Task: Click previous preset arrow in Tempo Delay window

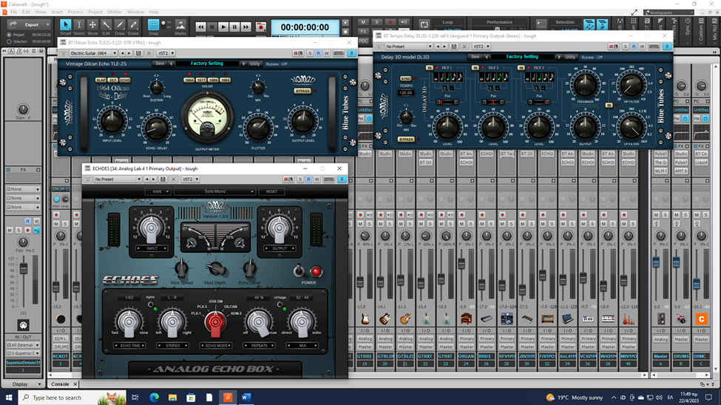Action: click(x=437, y=47)
